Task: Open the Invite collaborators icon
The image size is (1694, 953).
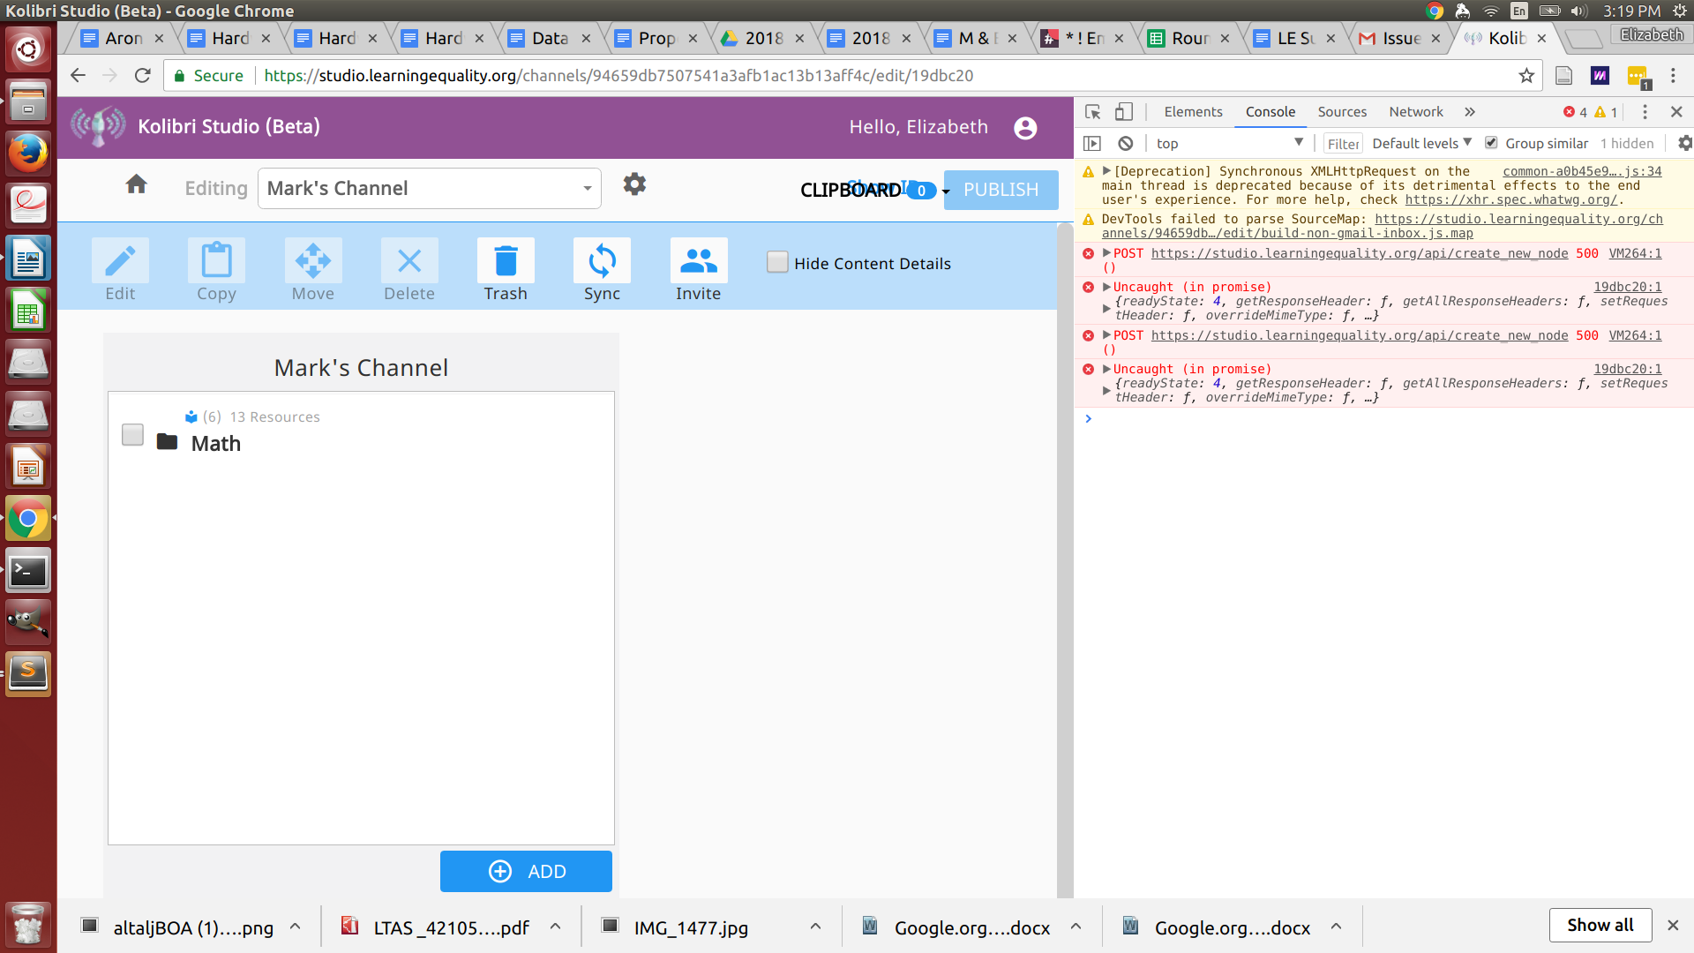Action: [x=698, y=261]
